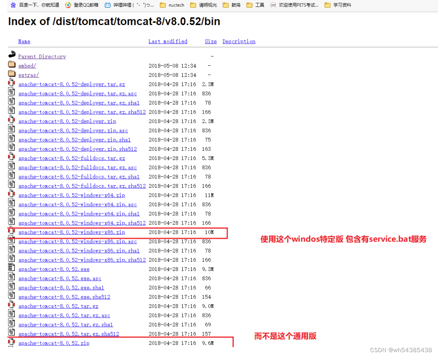The width and height of the screenshot is (438, 356).
Task: Click the folder icon beside extras/
Action: (x=12, y=73)
